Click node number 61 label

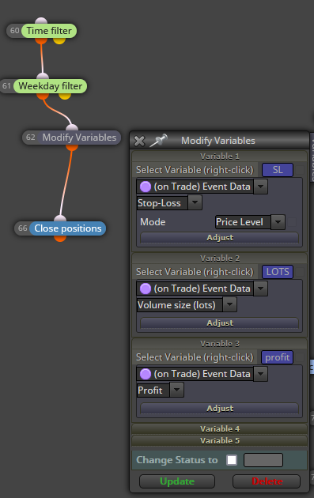pyautogui.click(x=6, y=86)
